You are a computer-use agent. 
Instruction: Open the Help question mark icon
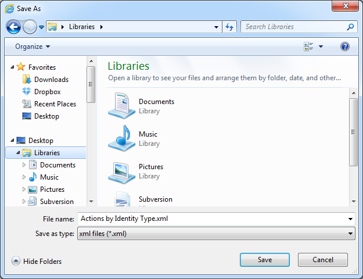point(345,46)
